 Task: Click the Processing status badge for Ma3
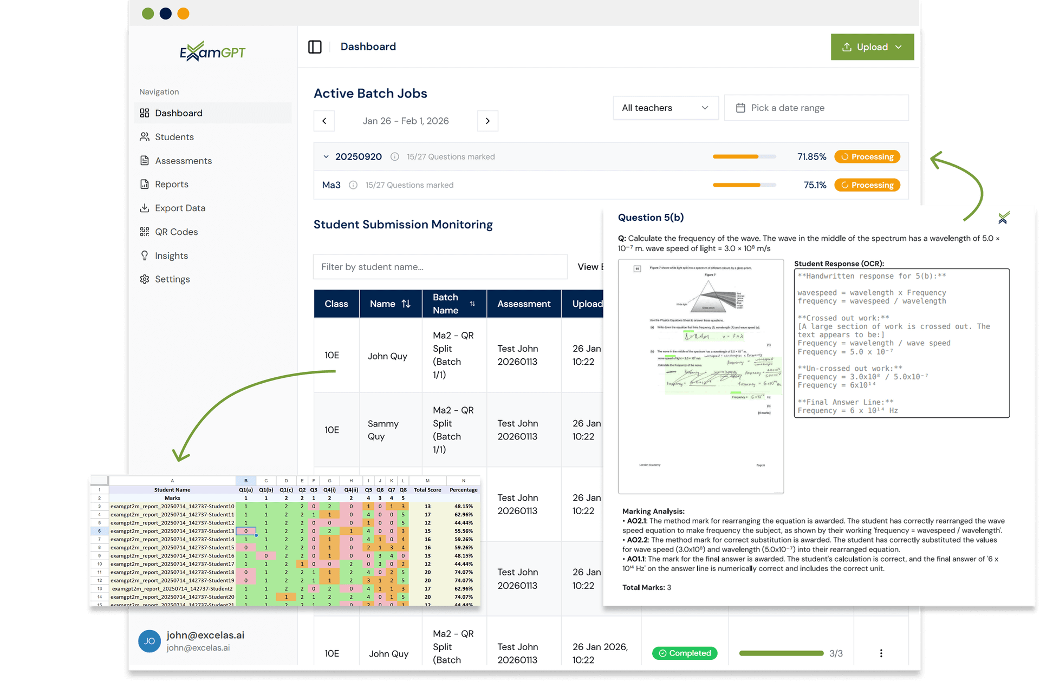pos(867,185)
